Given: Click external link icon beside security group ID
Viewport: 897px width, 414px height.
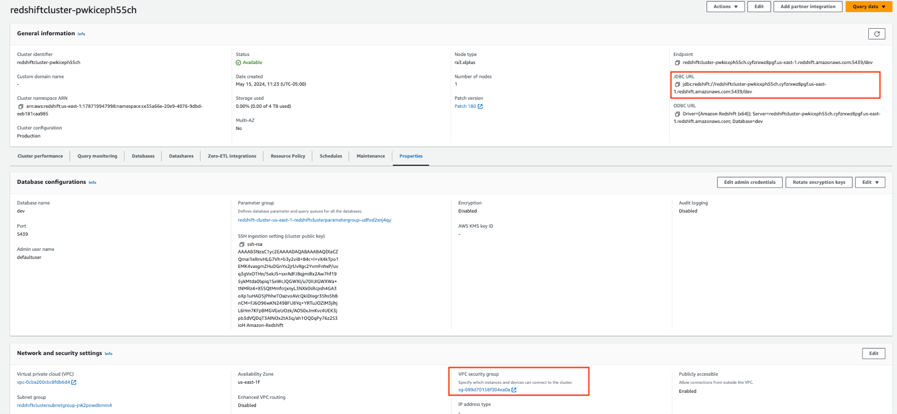Looking at the screenshot, I should (x=514, y=390).
